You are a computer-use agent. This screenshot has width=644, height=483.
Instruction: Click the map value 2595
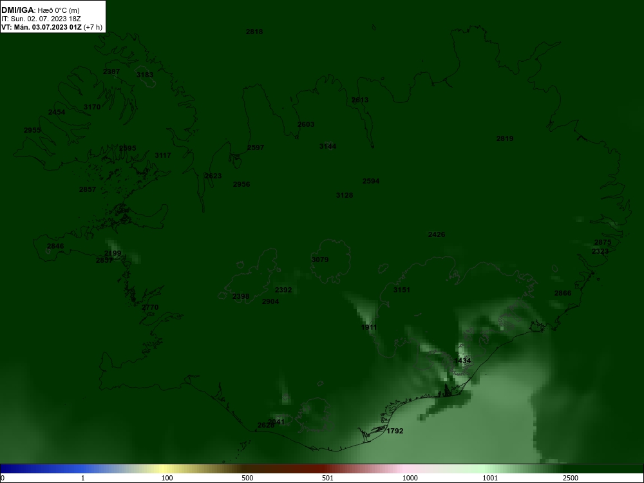128,148
